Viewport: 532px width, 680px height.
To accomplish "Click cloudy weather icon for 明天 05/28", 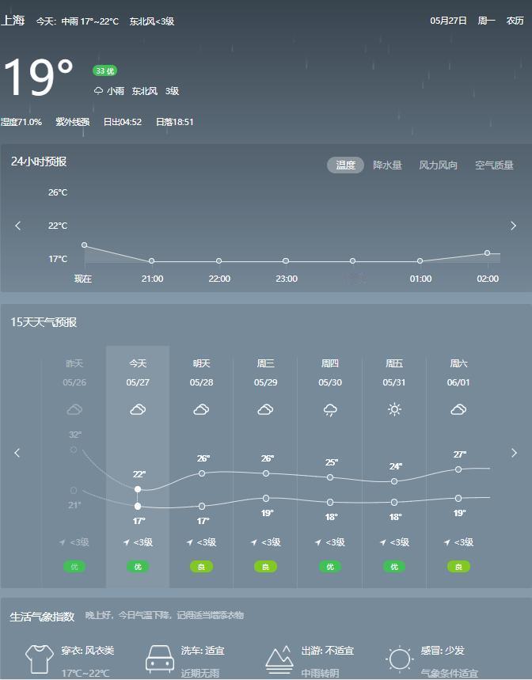I will (x=201, y=409).
